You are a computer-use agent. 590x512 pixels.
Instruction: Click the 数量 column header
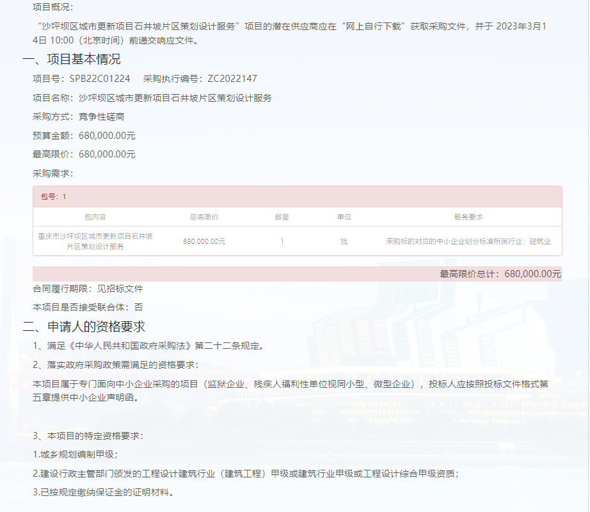pos(282,217)
